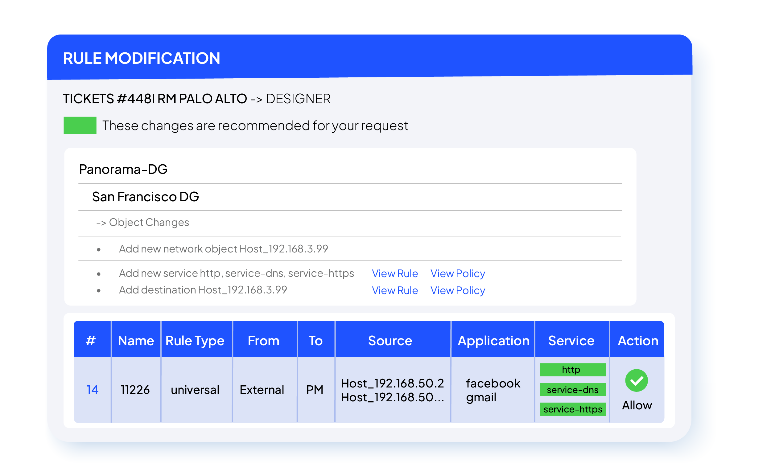This screenshot has height=463, width=771.
Task: Click truncated Host_192.168.50... source entry
Action: (x=392, y=397)
